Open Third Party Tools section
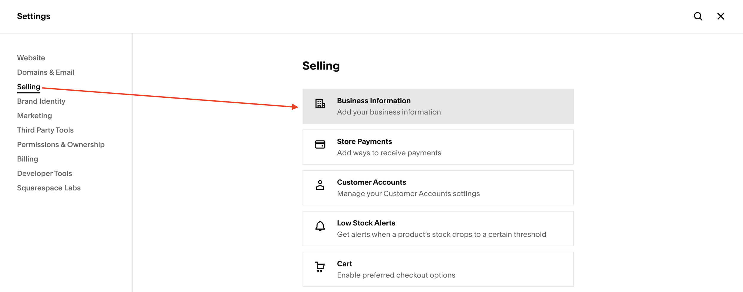The image size is (743, 292). point(45,130)
